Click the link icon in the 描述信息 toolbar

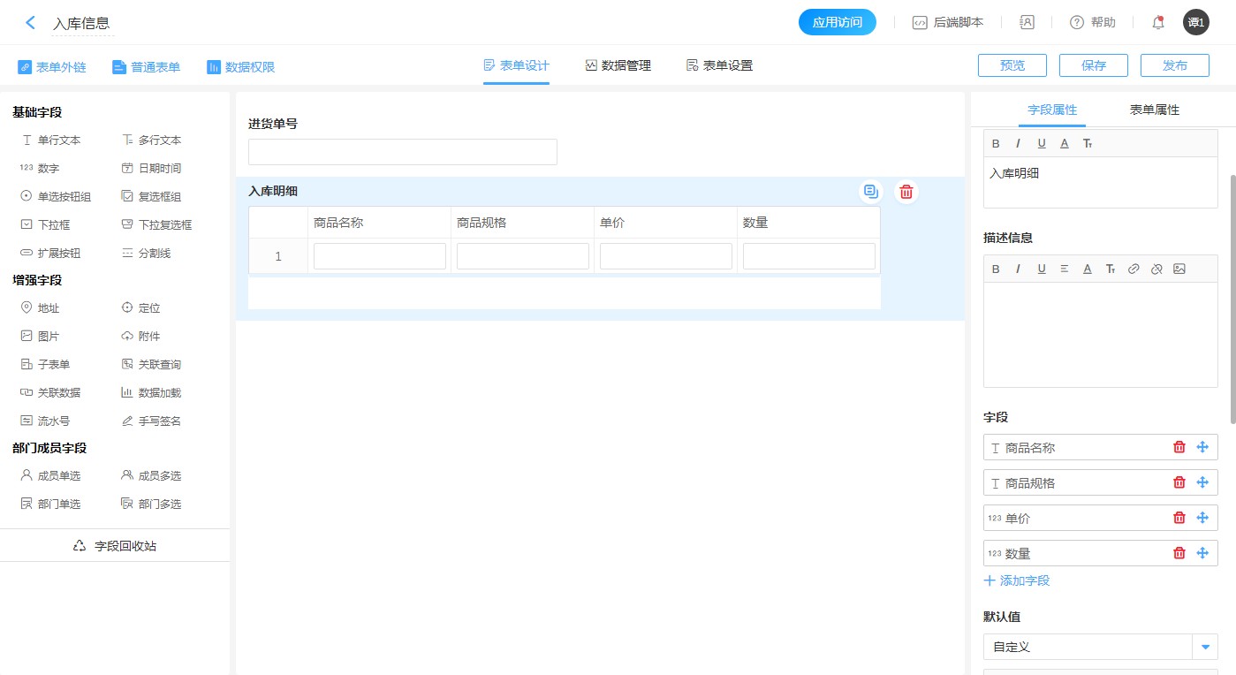point(1134,269)
